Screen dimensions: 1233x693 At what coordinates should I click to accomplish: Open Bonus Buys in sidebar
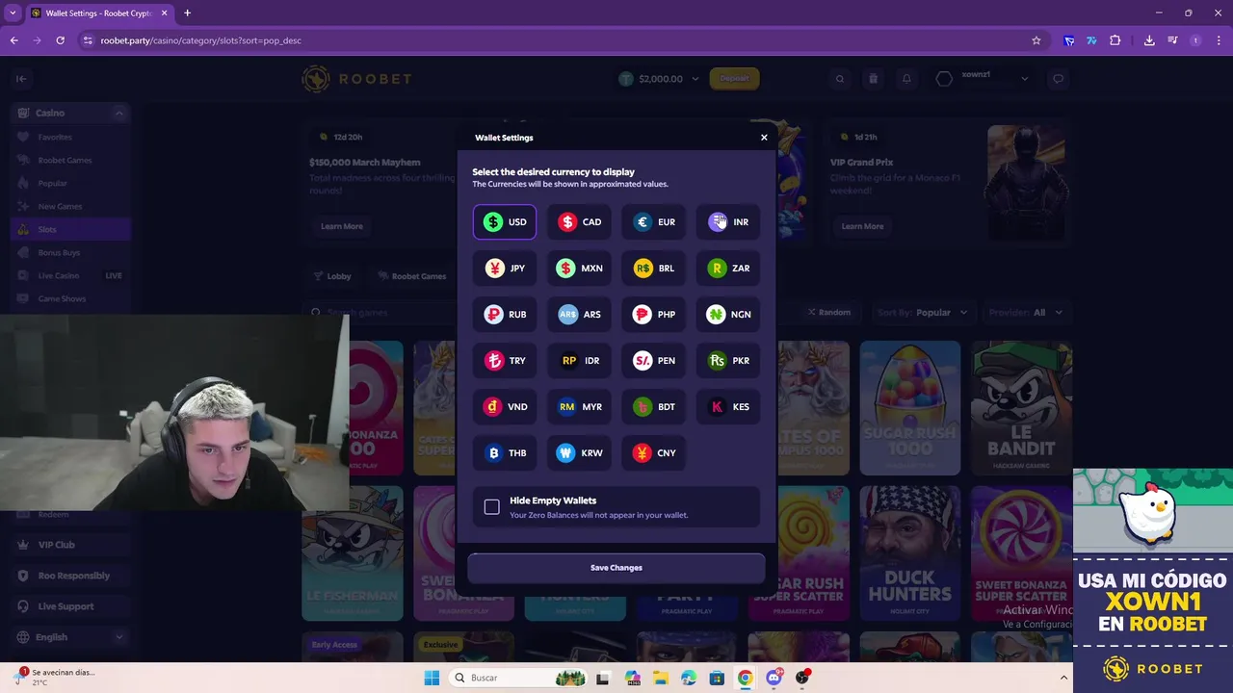[x=71, y=253]
